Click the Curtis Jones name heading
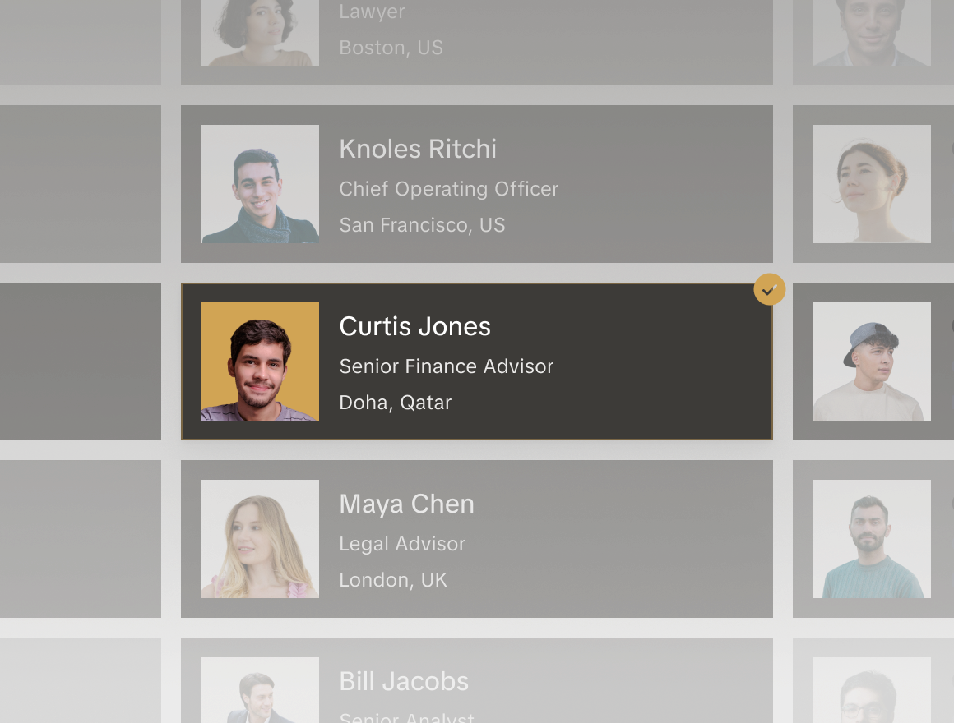The width and height of the screenshot is (954, 723). [415, 326]
